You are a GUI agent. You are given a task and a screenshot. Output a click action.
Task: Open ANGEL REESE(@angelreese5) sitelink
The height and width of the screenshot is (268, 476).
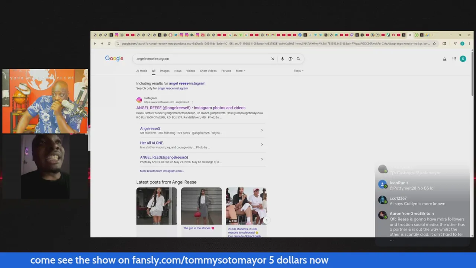point(164,157)
